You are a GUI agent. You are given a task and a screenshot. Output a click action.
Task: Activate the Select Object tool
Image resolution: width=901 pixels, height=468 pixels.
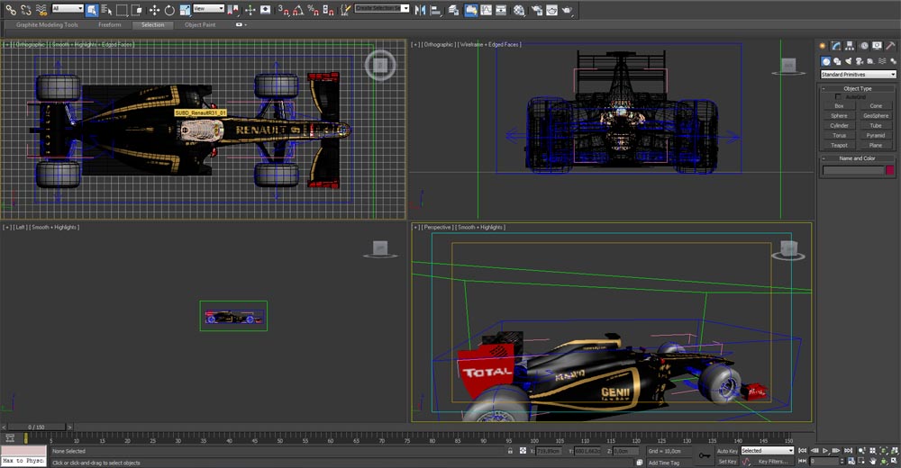click(91, 10)
